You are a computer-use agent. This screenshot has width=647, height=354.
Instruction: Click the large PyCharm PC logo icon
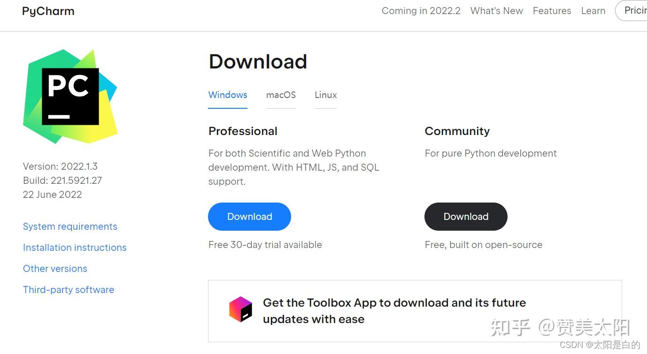(70, 96)
